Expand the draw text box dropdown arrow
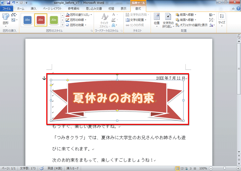 tap(17, 20)
